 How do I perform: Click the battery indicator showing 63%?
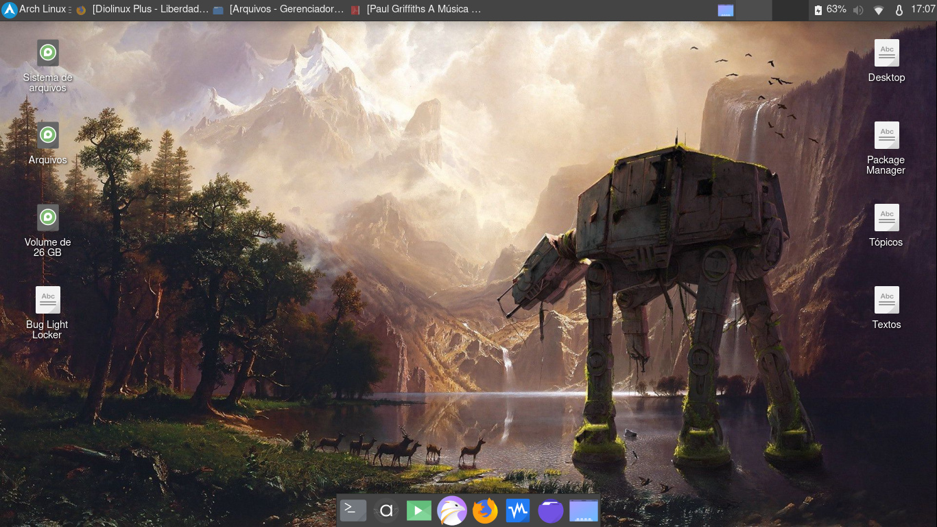point(830,10)
